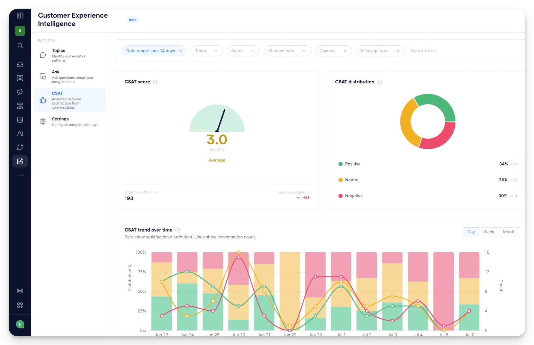Click the Topics speech bubble icon

(x=43, y=55)
